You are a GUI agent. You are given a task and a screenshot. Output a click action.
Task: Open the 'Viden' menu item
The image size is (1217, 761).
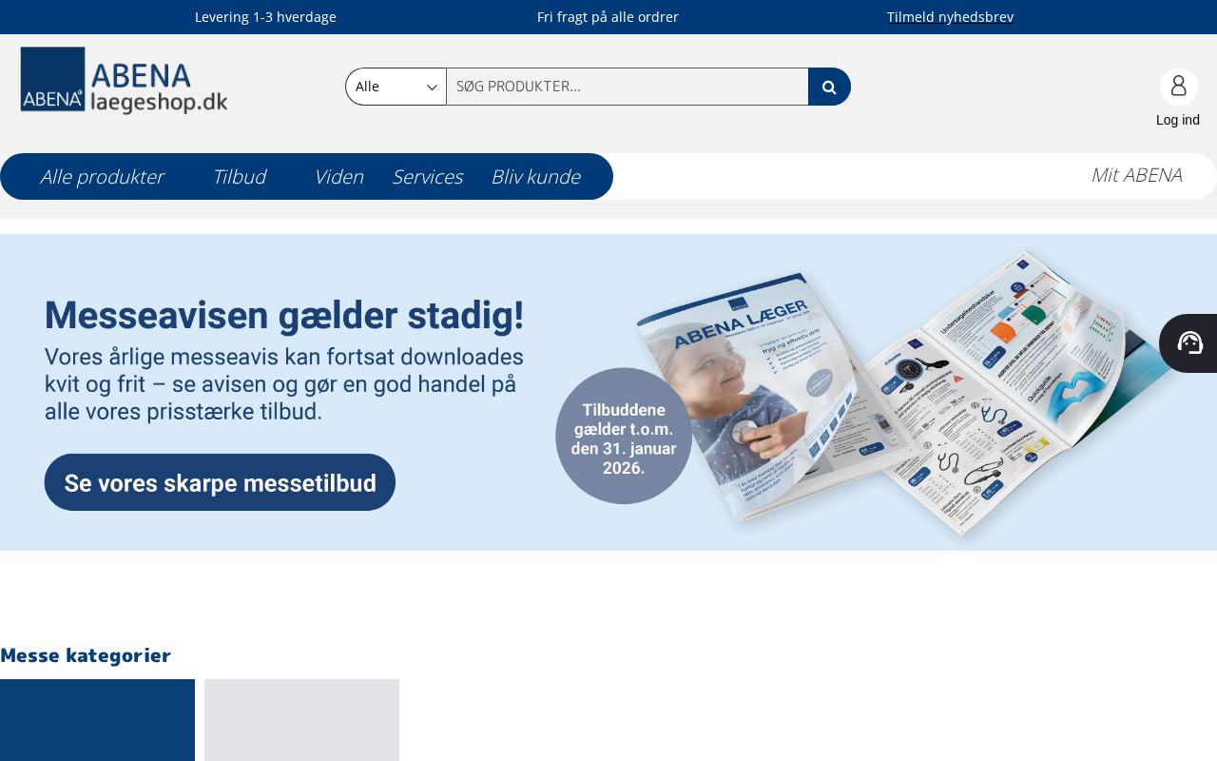tap(338, 177)
